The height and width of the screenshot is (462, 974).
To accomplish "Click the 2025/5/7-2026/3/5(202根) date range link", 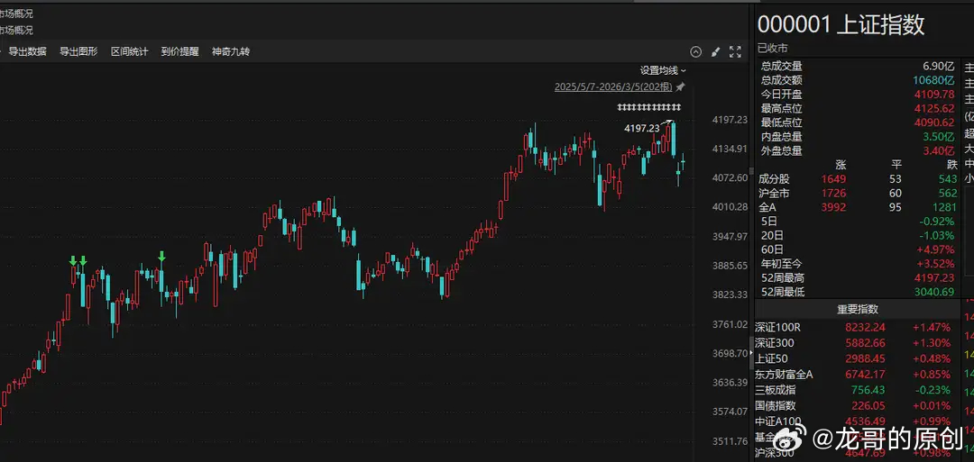I will (614, 86).
